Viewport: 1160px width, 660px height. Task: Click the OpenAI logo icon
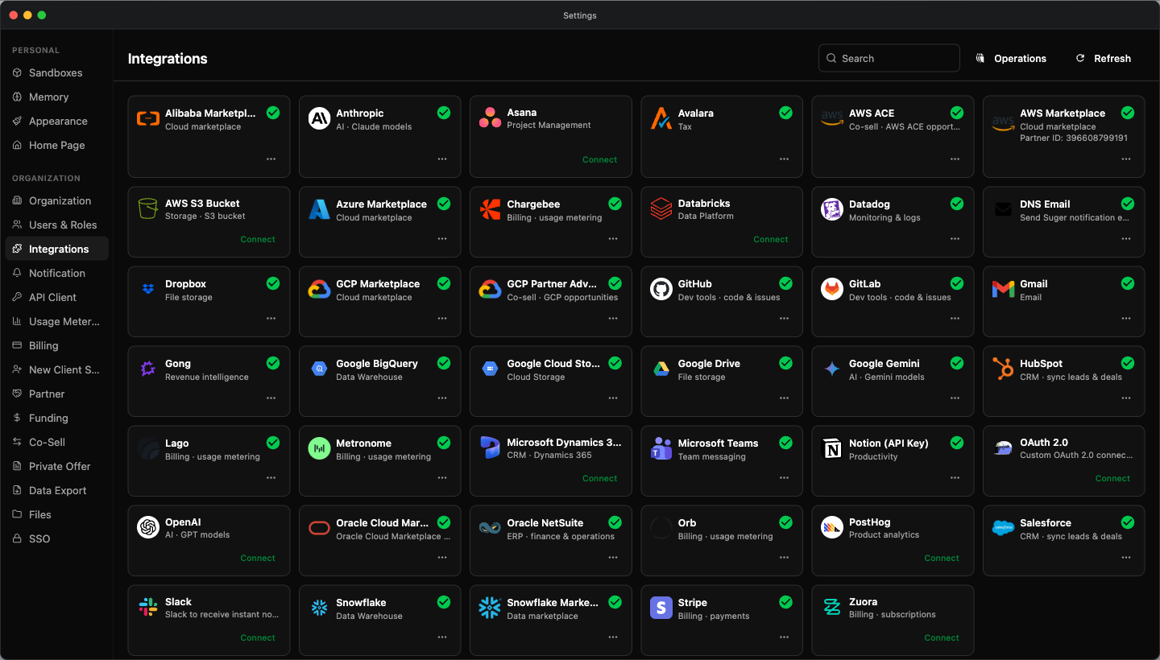pos(148,527)
